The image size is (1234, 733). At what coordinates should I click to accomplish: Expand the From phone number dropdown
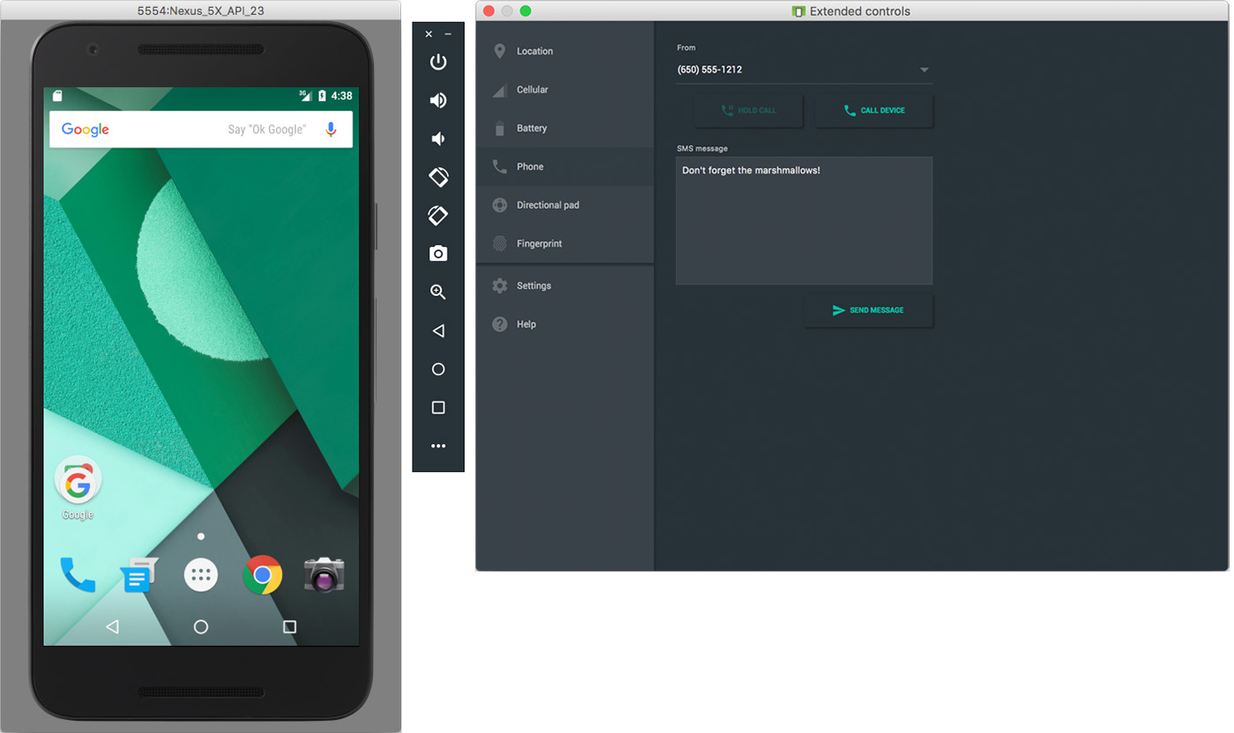coord(924,70)
